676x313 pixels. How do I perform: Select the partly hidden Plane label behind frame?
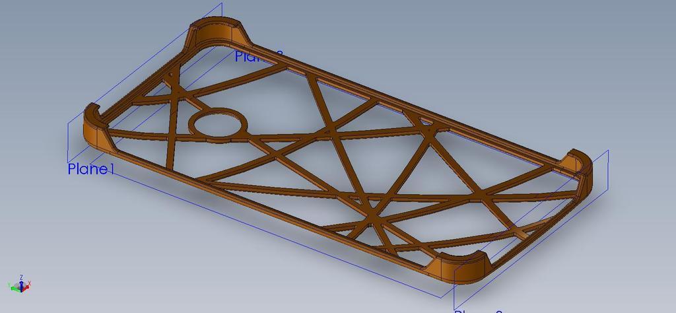click(259, 57)
